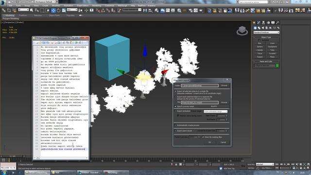Open the MAXScript menu
The image size is (311, 175).
(122, 6)
